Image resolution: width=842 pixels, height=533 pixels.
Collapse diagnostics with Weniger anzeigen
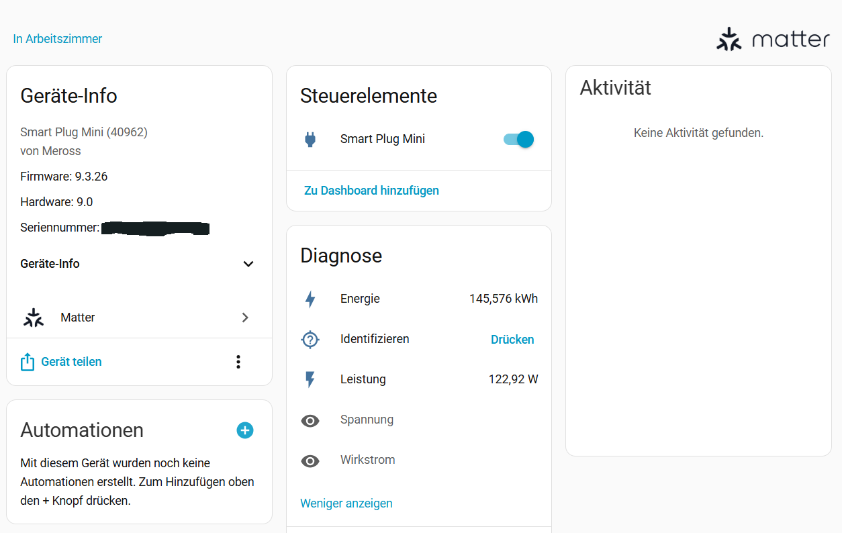pos(346,503)
